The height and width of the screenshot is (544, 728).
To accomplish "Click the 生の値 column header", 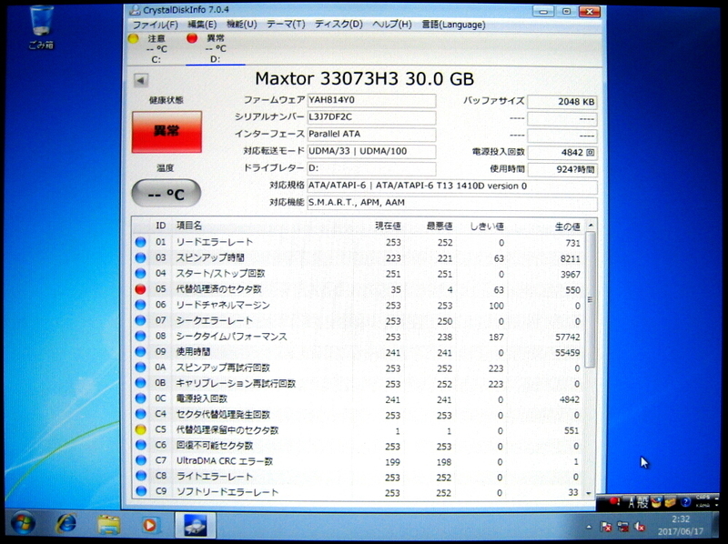I will pyautogui.click(x=567, y=227).
